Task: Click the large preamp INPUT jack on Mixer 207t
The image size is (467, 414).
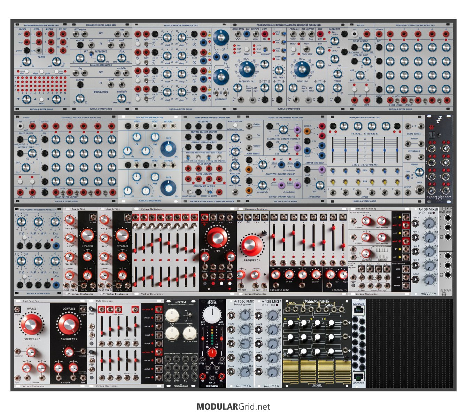Action: pyautogui.click(x=419, y=190)
